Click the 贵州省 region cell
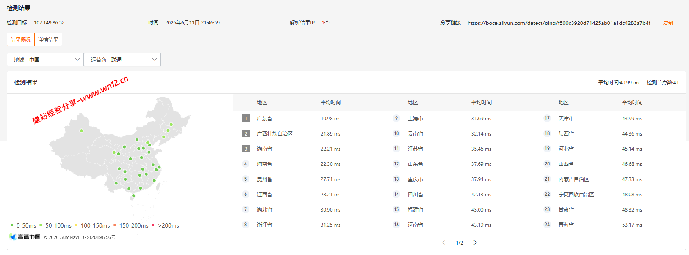 tap(265, 179)
